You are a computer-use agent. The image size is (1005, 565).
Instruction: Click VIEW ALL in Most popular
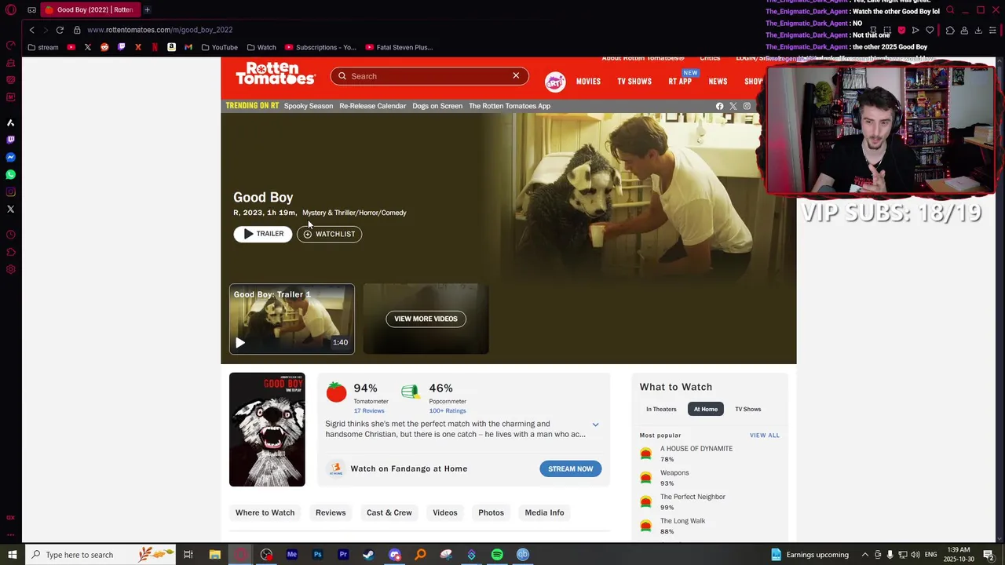click(x=765, y=436)
